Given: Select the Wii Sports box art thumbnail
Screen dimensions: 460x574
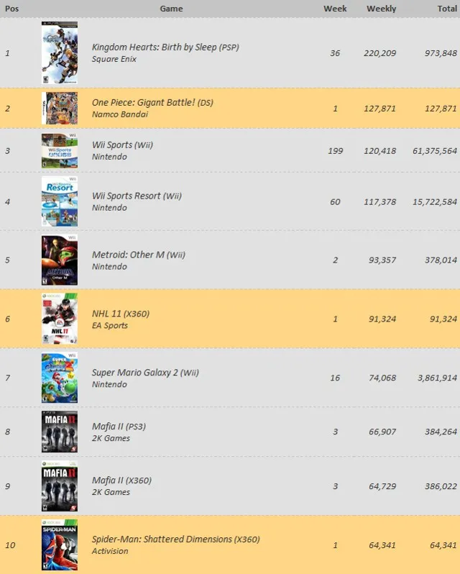Looking at the screenshot, I should [60, 150].
